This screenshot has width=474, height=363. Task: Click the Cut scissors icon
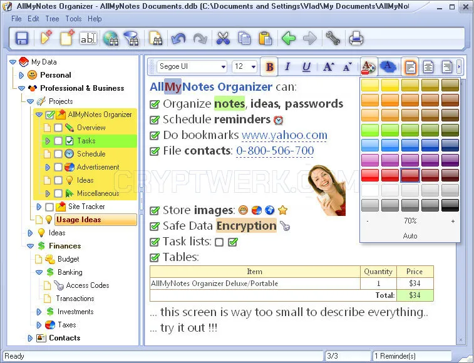click(x=223, y=39)
